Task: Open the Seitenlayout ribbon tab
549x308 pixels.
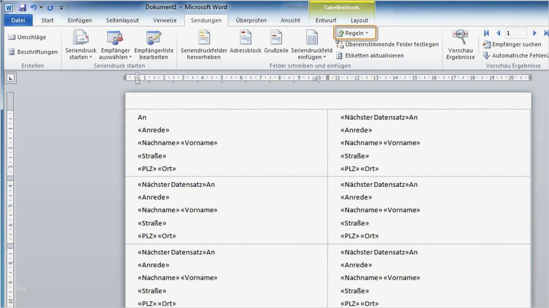Action: pyautogui.click(x=122, y=20)
